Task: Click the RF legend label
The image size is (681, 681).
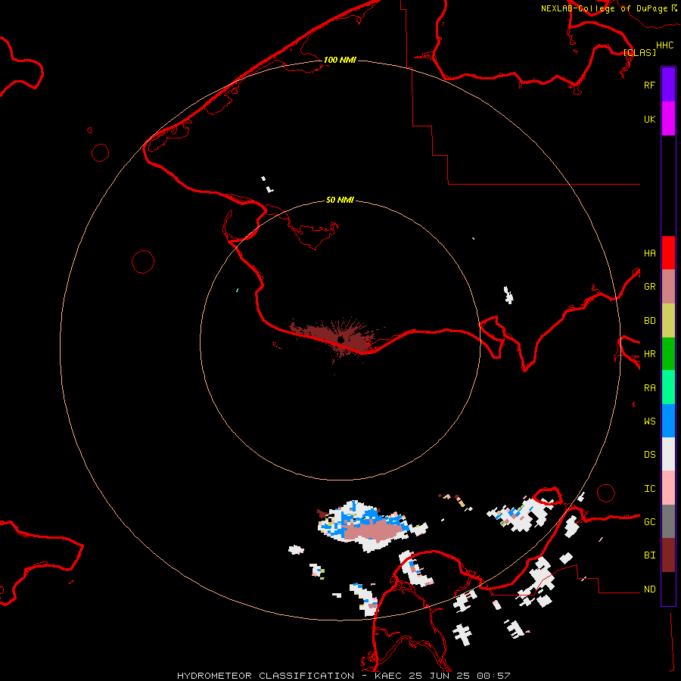Action: [649, 85]
